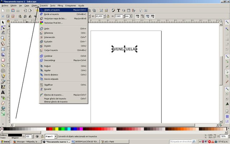The width and height of the screenshot is (230, 144).
Task: Click the Import file toolbar icon
Action: coord(25,10)
